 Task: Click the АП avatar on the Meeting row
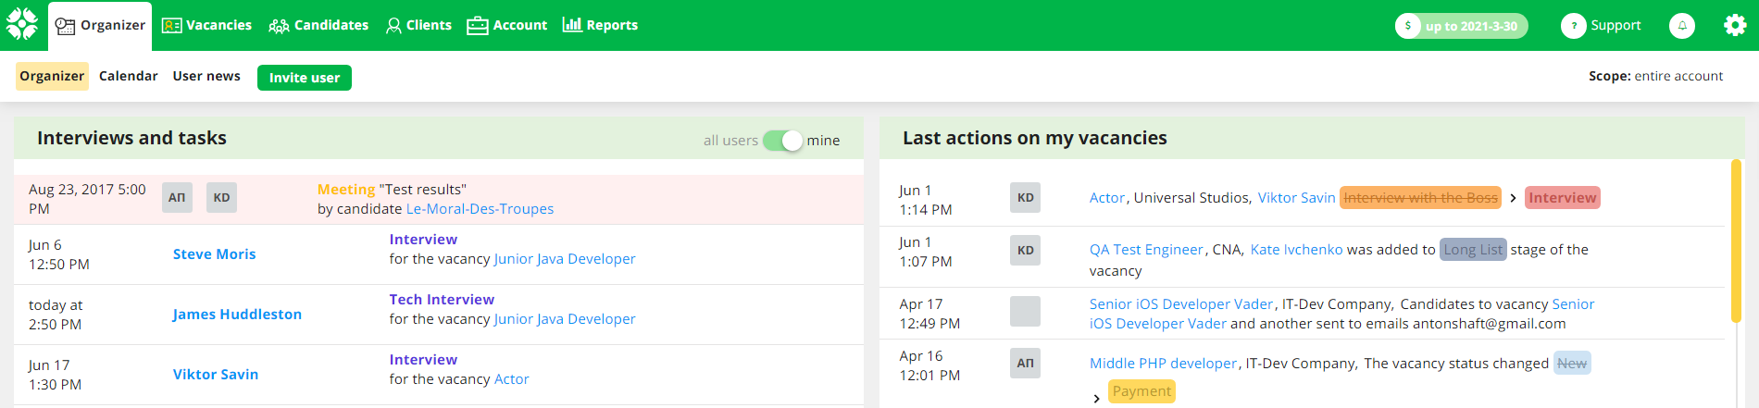177,198
